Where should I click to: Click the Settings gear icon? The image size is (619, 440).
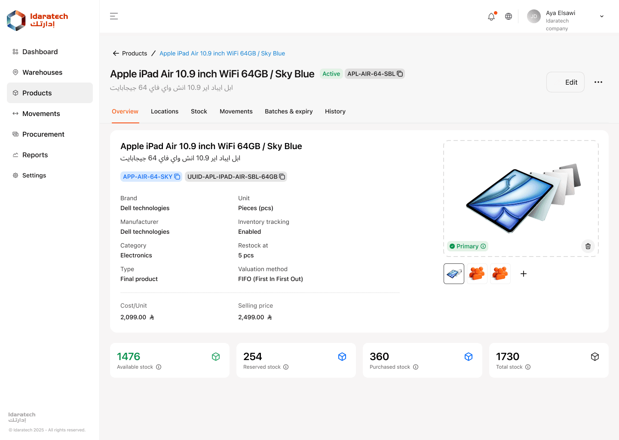click(x=15, y=175)
